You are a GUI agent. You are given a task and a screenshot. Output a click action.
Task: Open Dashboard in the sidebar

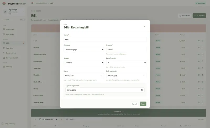pos(13,29)
